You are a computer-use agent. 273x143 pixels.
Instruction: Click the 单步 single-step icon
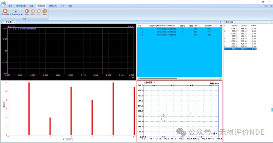(45, 11)
